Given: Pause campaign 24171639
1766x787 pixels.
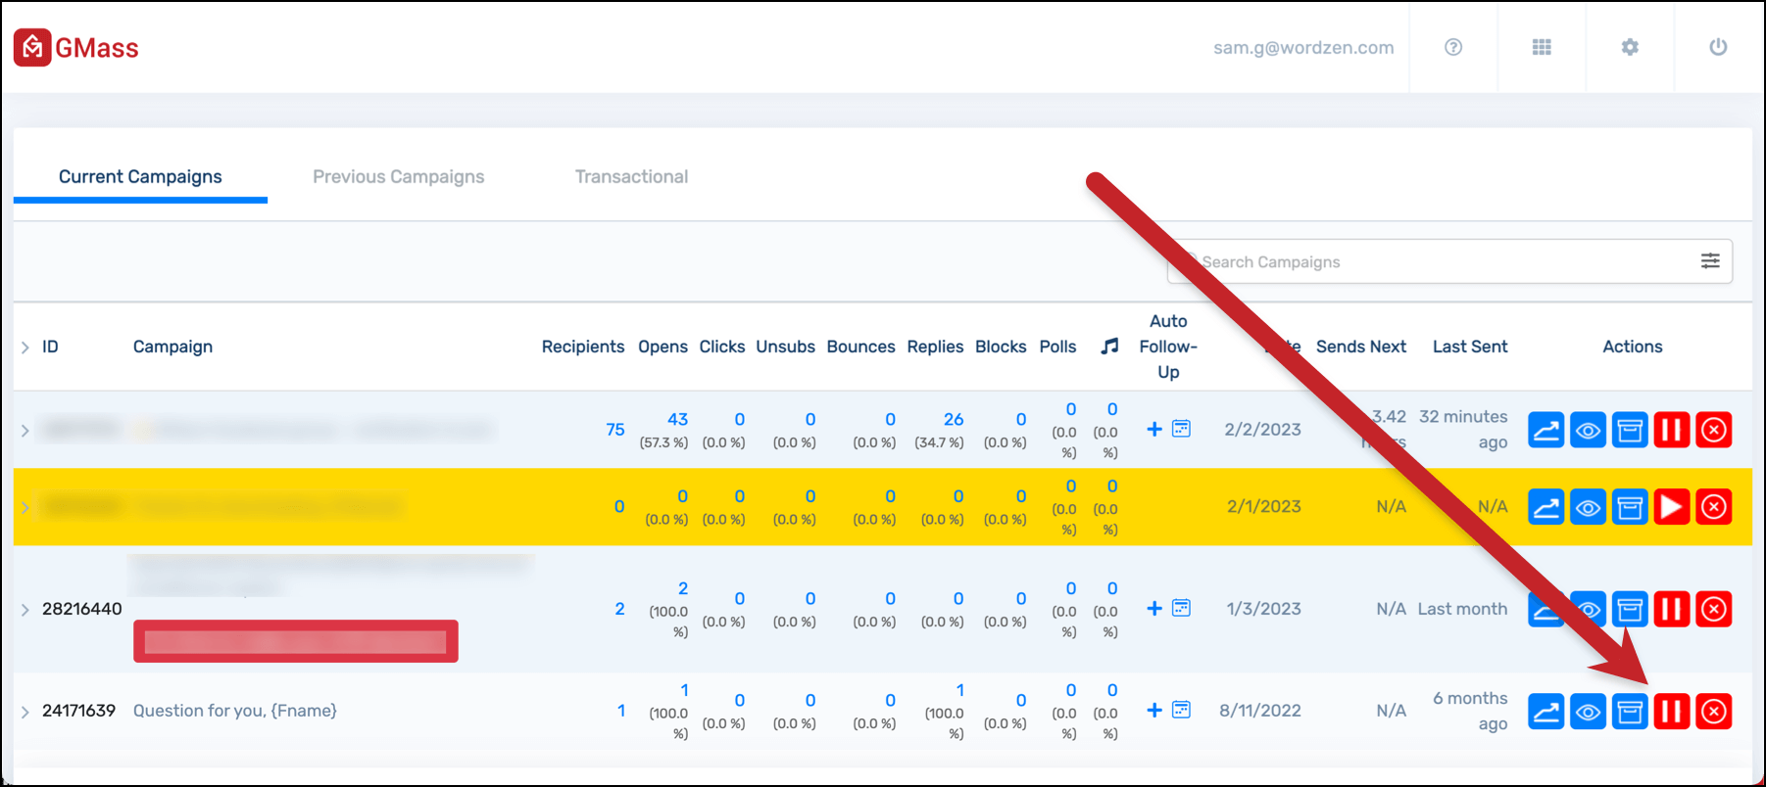Looking at the screenshot, I should [1672, 712].
